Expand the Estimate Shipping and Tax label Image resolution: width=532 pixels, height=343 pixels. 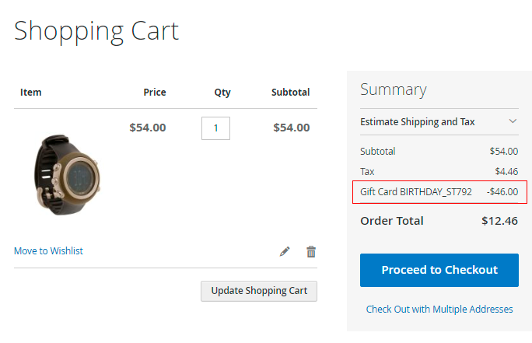[417, 121]
